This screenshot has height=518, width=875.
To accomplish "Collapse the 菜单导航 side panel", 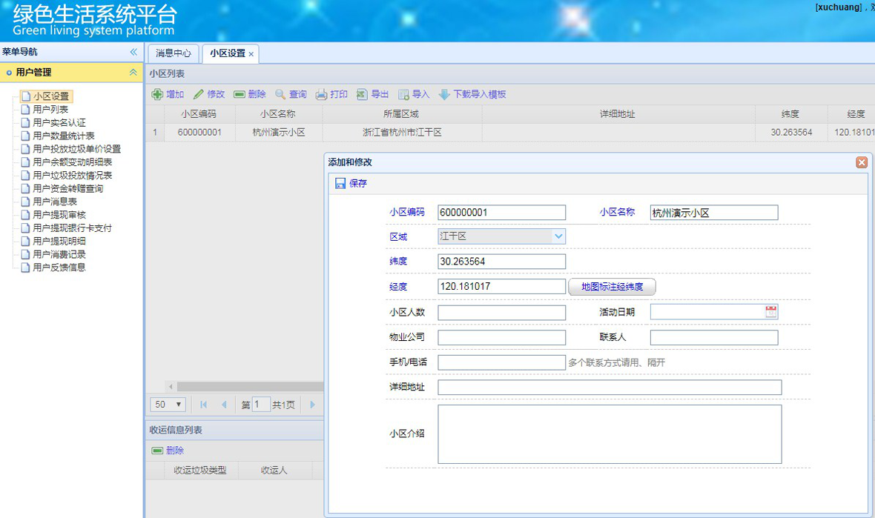I will [133, 52].
